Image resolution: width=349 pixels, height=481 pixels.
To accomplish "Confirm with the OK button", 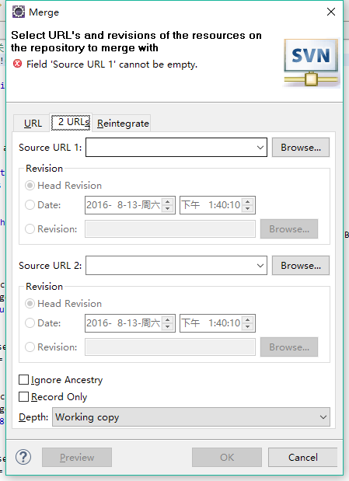I will pos(227,458).
